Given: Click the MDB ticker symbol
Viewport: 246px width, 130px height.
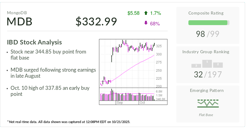Looking at the screenshot, I should point(20,22).
